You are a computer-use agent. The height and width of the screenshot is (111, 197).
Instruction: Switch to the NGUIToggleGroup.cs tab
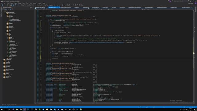(x=149, y=7)
